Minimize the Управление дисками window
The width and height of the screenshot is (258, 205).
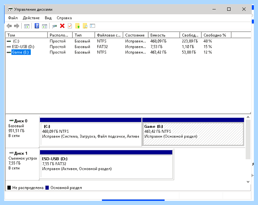coord(214,9)
